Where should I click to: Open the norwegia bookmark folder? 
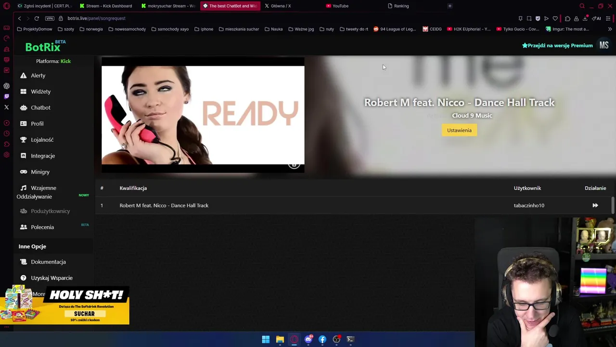coord(91,29)
